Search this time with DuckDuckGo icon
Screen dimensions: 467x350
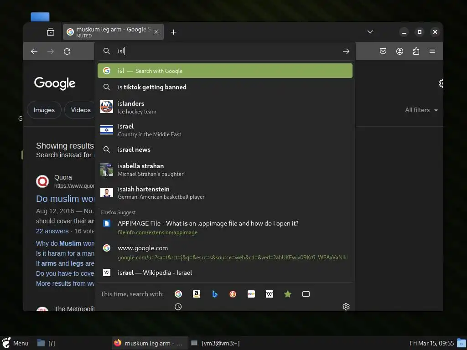click(x=233, y=294)
